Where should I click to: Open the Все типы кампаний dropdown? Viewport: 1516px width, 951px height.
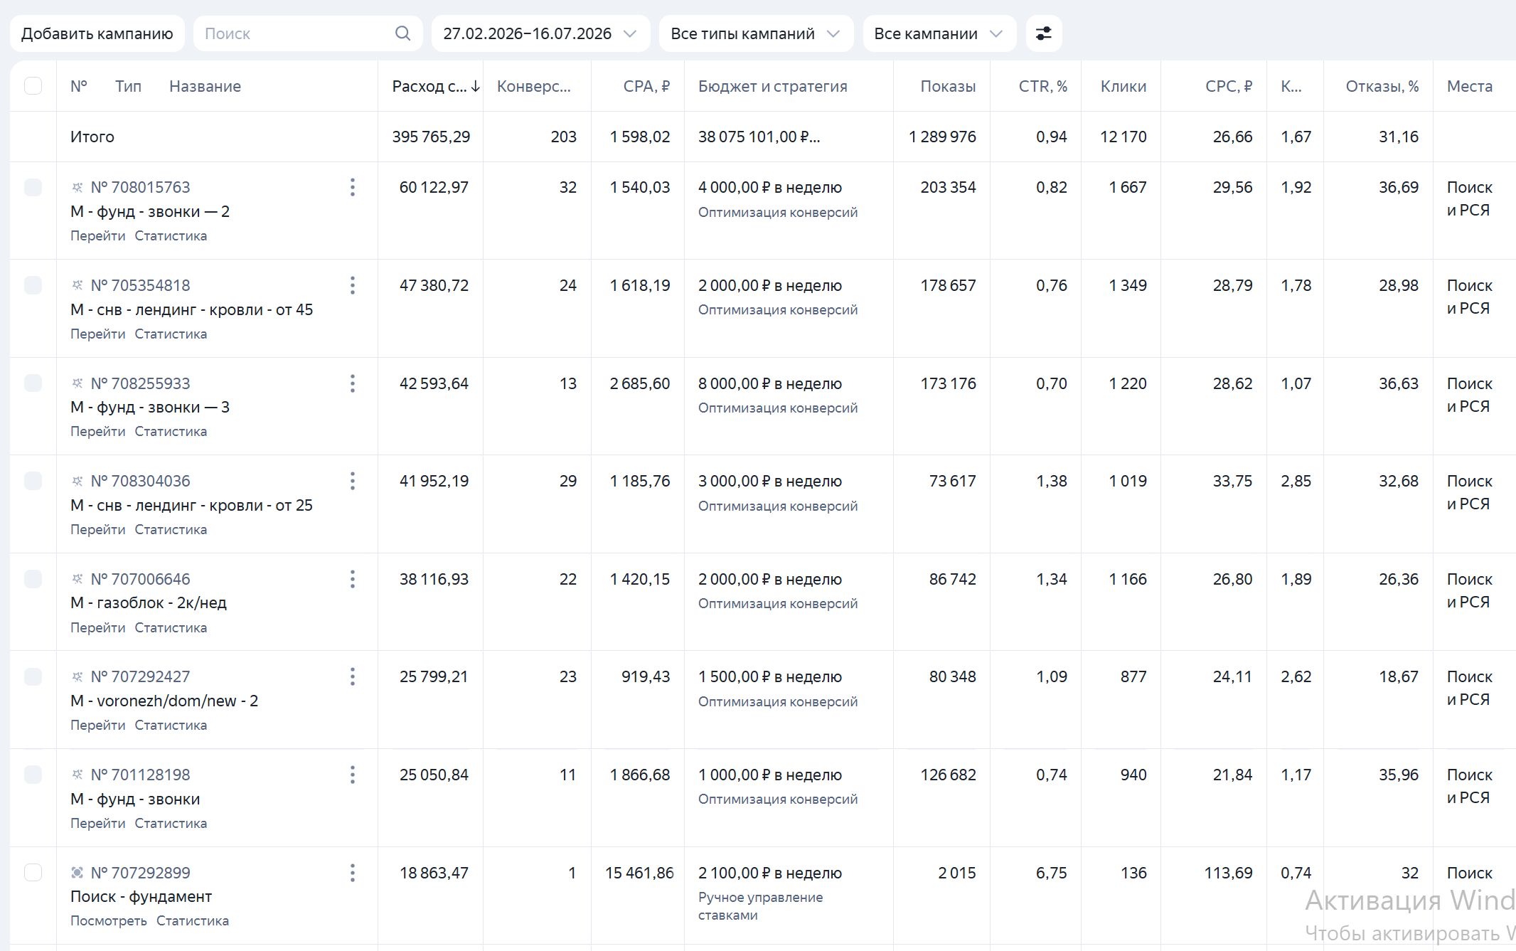(x=756, y=33)
